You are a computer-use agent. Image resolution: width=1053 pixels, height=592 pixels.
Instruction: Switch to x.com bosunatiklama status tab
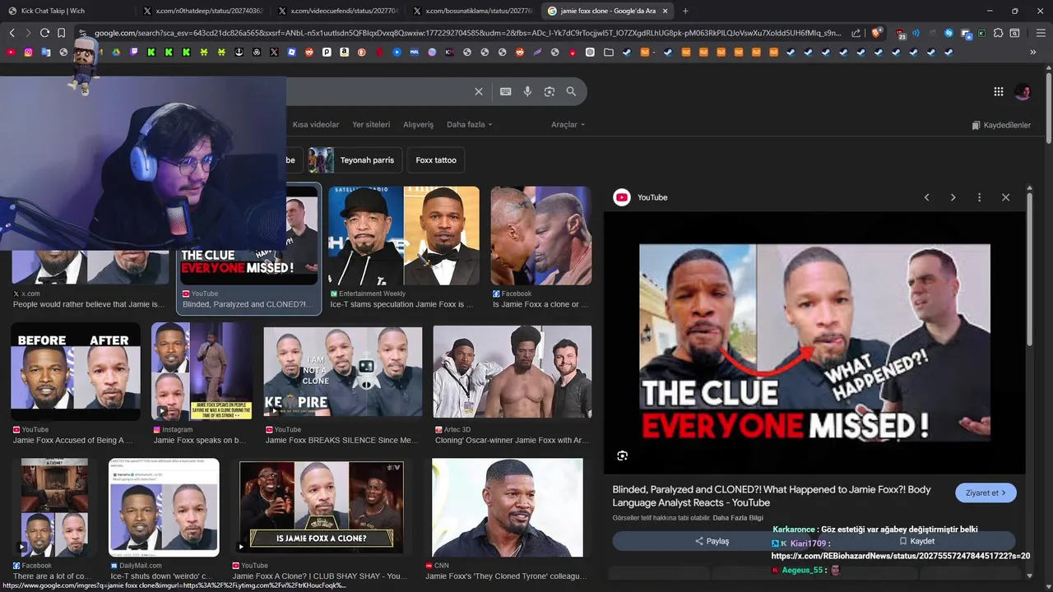pyautogui.click(x=472, y=11)
